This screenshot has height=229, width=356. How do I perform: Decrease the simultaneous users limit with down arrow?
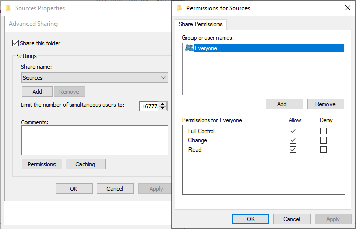(163, 108)
